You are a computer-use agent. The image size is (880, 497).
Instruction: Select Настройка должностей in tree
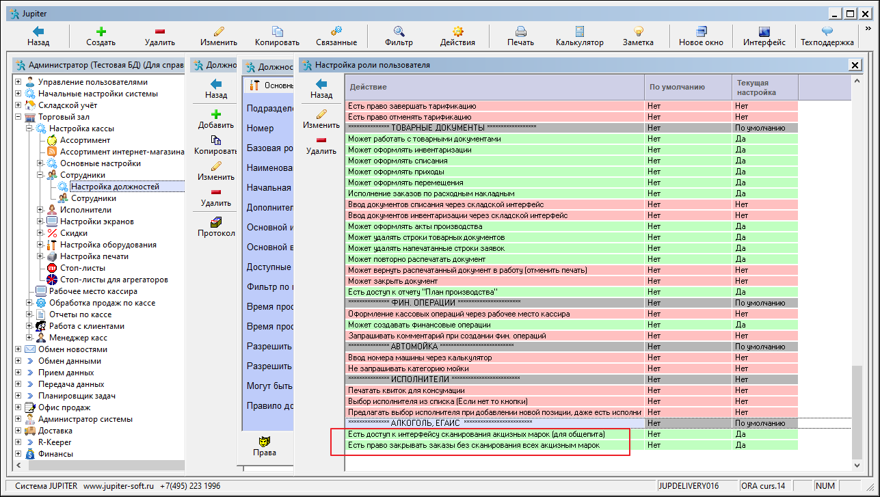point(115,187)
